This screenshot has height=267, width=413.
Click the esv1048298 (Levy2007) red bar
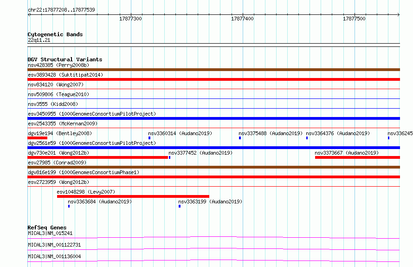coord(133,196)
